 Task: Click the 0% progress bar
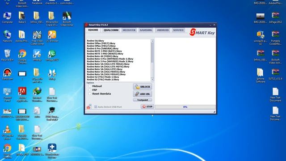185,107
